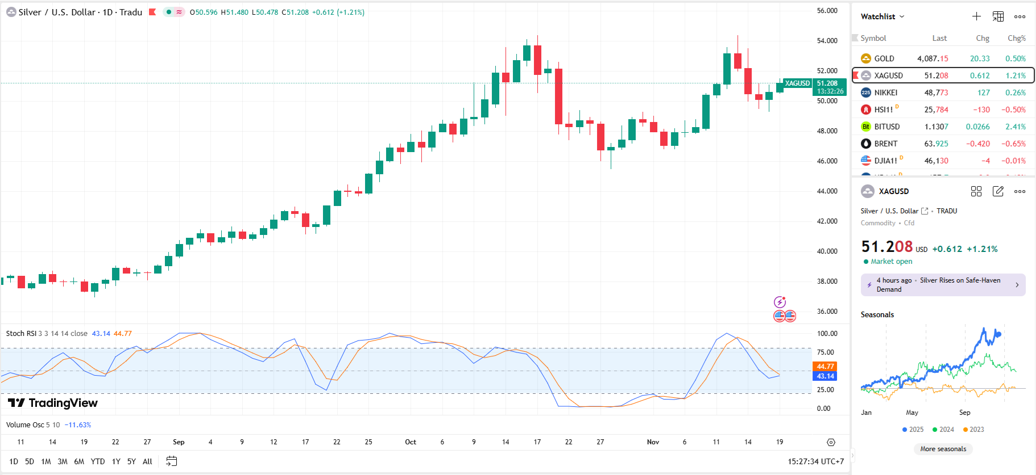Select the YTD time range tab
The width and height of the screenshot is (1036, 475).
tap(97, 461)
